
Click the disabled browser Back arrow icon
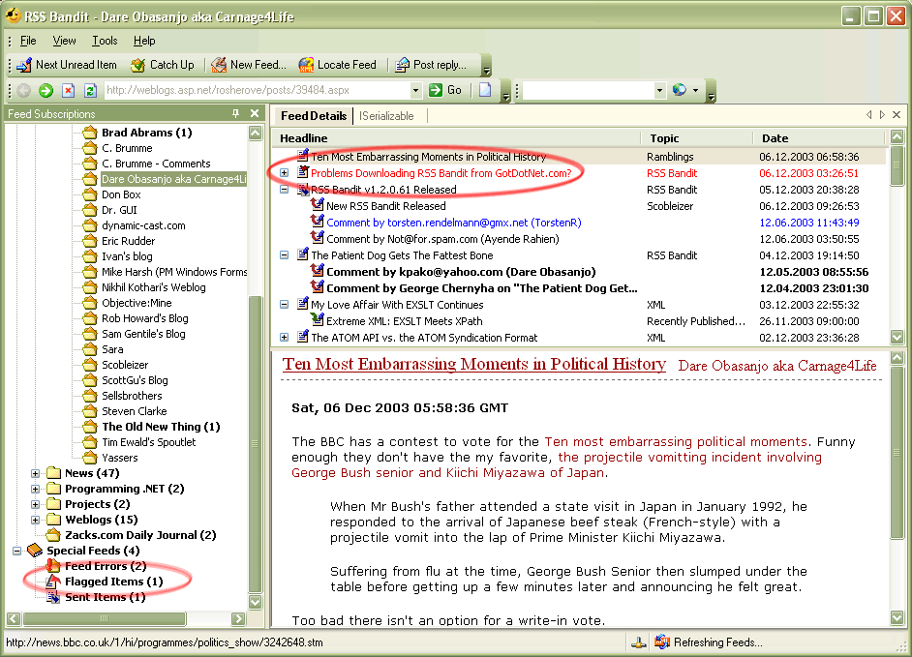24,90
